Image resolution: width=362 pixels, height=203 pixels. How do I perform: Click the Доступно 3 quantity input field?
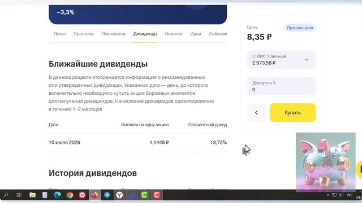pyautogui.click(x=281, y=86)
